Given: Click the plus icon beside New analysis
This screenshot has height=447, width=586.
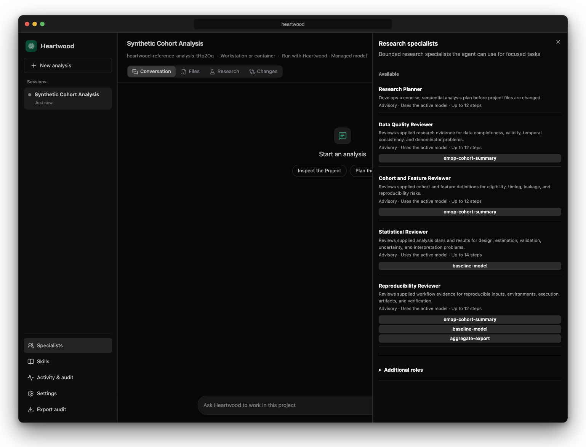Looking at the screenshot, I should pos(34,65).
